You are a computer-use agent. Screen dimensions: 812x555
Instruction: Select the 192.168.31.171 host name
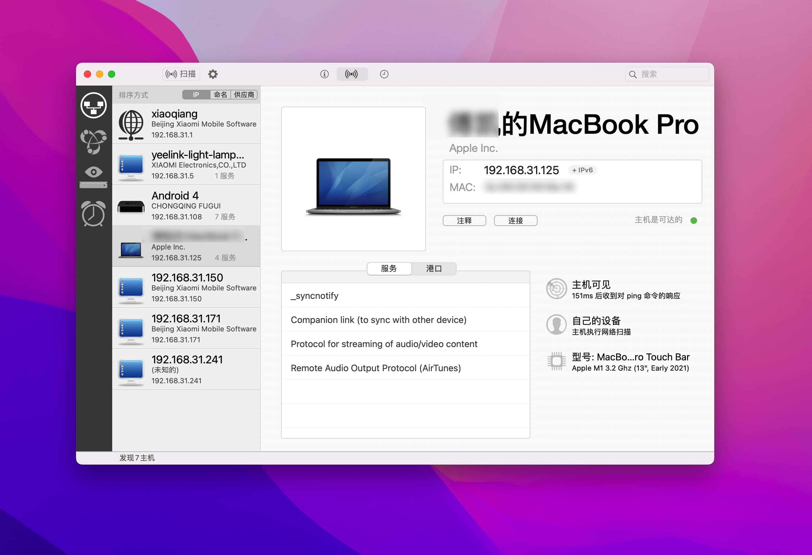click(x=186, y=318)
